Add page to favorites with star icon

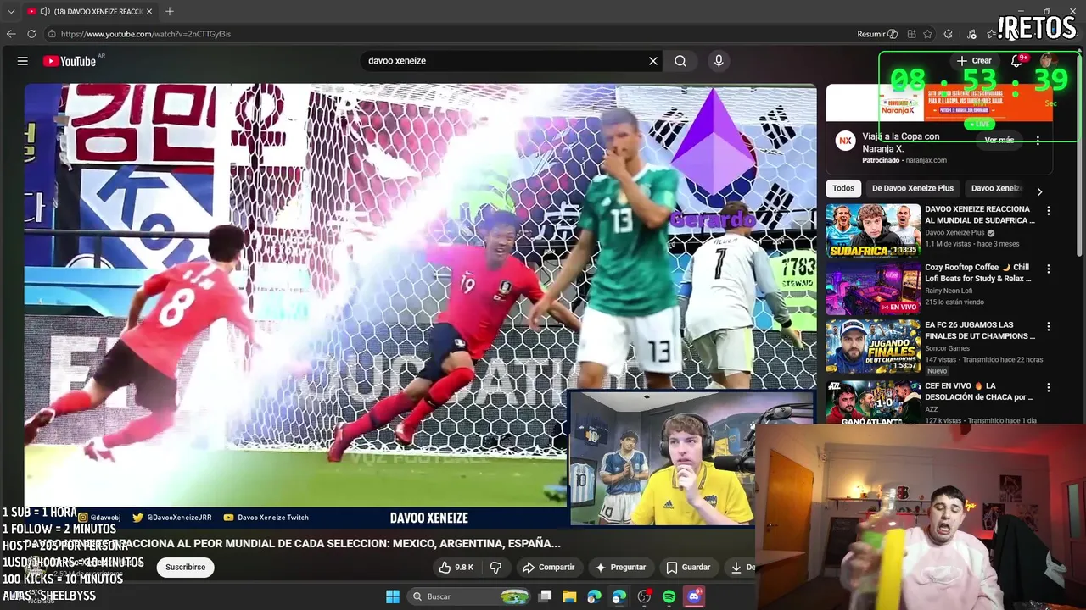(x=928, y=34)
